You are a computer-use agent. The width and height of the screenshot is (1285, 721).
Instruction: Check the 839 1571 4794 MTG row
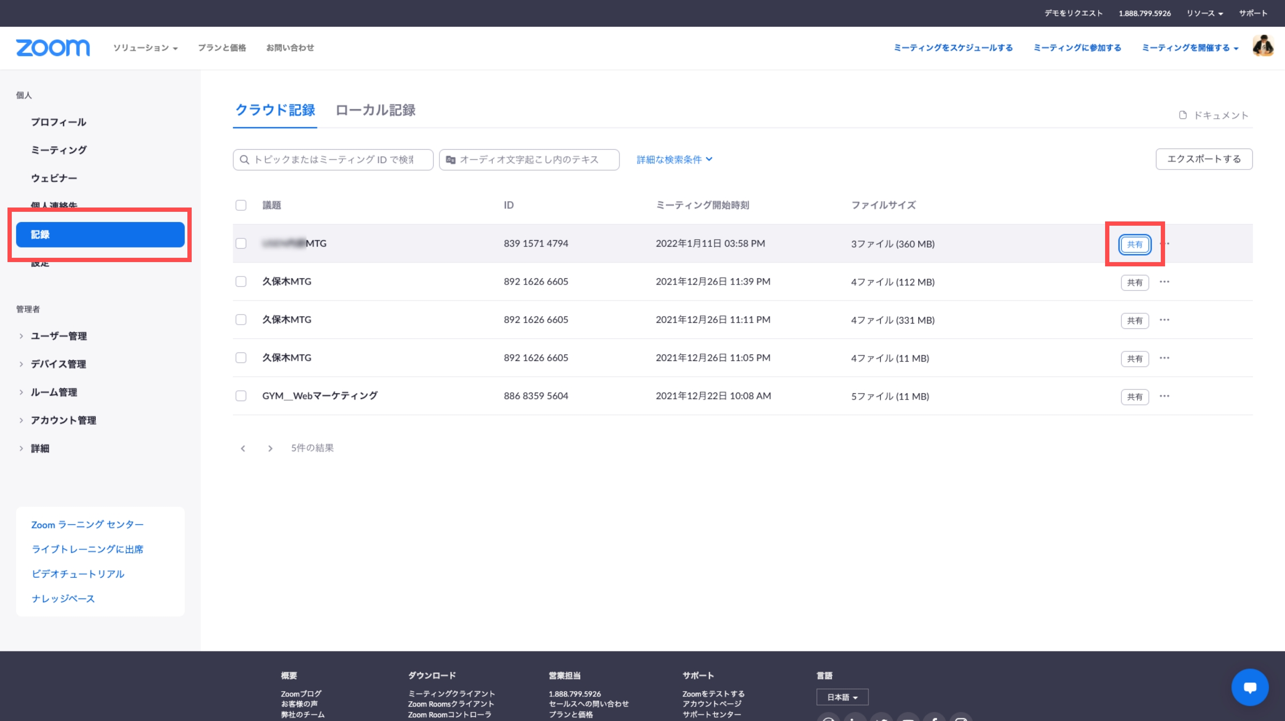pyautogui.click(x=241, y=243)
